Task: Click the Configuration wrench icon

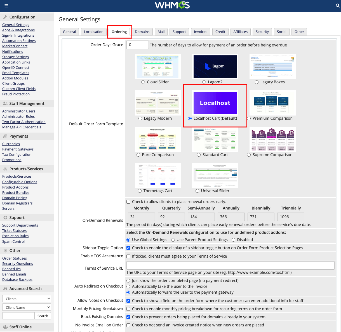Action: click(5, 17)
